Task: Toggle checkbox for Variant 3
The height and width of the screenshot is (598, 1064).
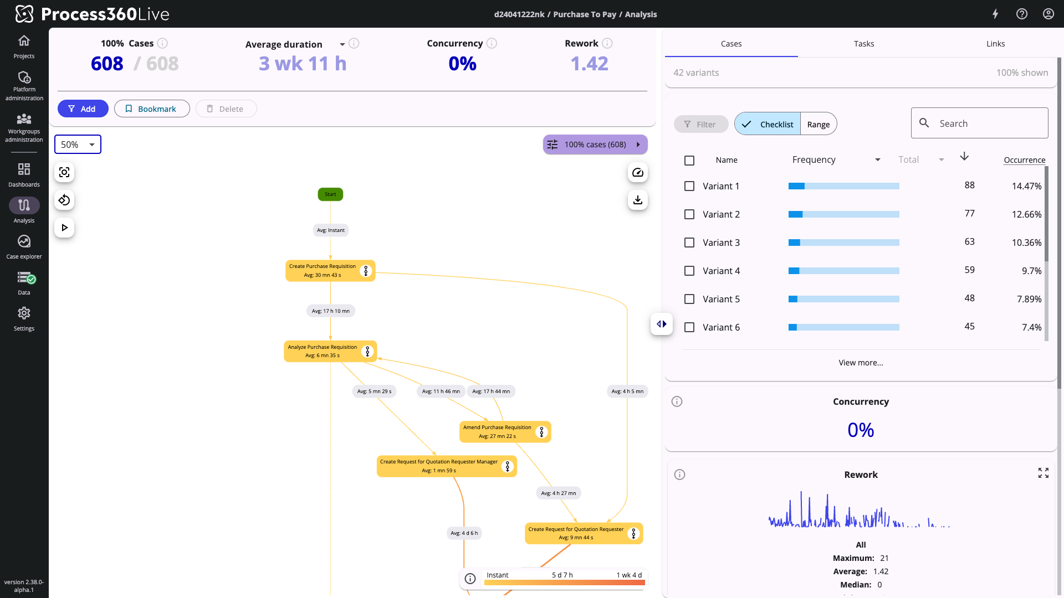Action: tap(689, 243)
